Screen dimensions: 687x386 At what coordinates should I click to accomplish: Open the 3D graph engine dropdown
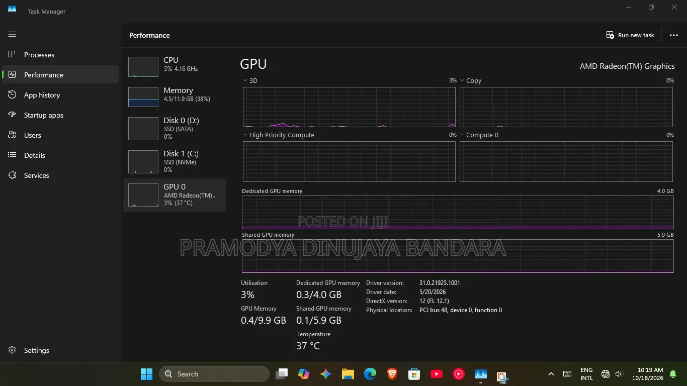[x=245, y=80]
